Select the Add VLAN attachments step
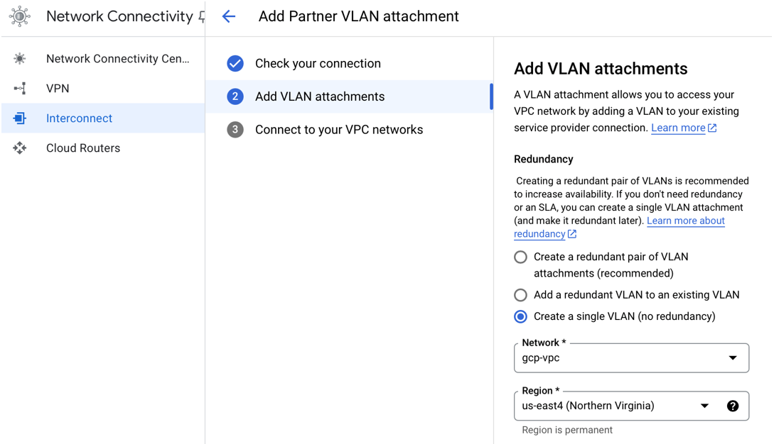The height and width of the screenshot is (444, 774). tap(320, 96)
